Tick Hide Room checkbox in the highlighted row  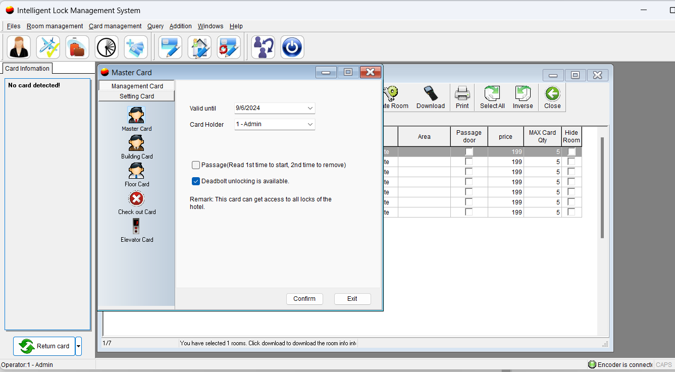point(572,151)
